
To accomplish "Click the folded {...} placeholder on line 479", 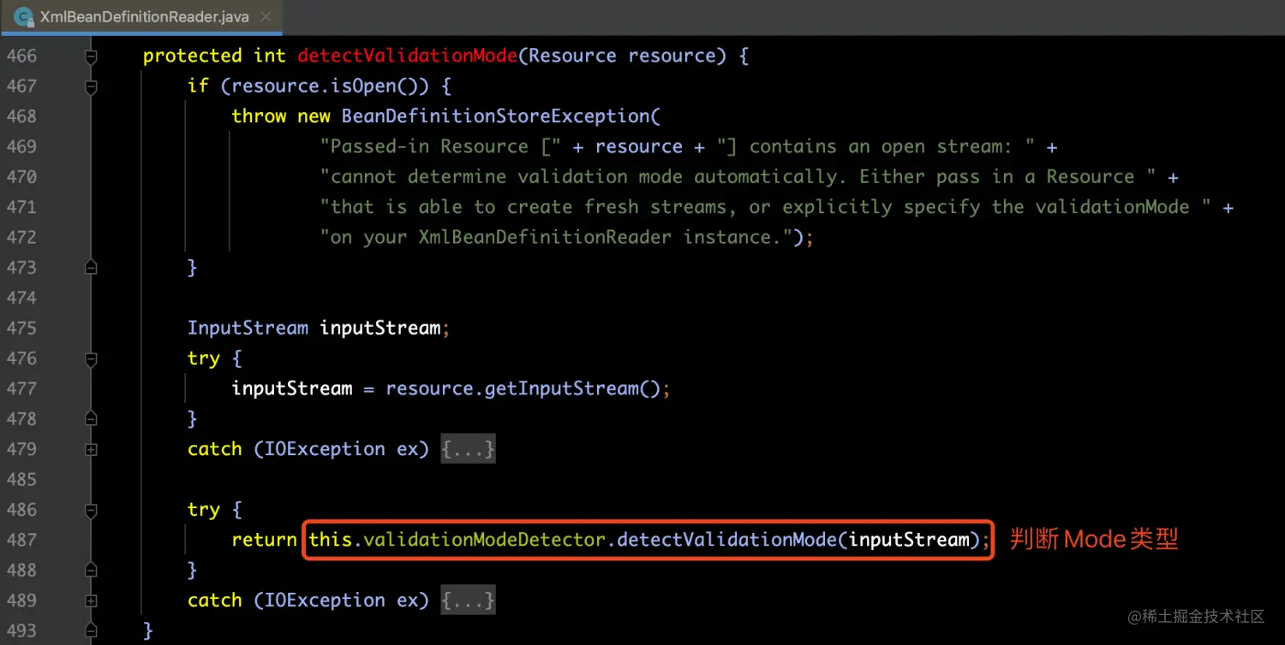I will point(468,449).
